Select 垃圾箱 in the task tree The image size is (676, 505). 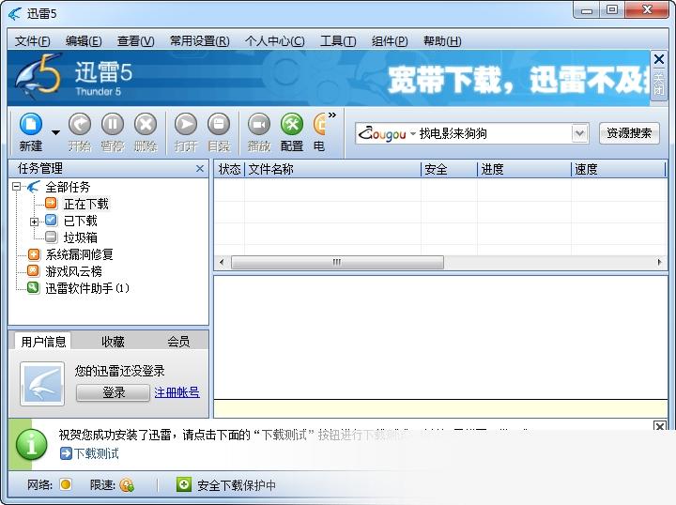coord(80,237)
